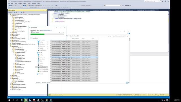Cancel the recycling operation with X icon
Screen dimensions: 181x102
click(x=63, y=32)
